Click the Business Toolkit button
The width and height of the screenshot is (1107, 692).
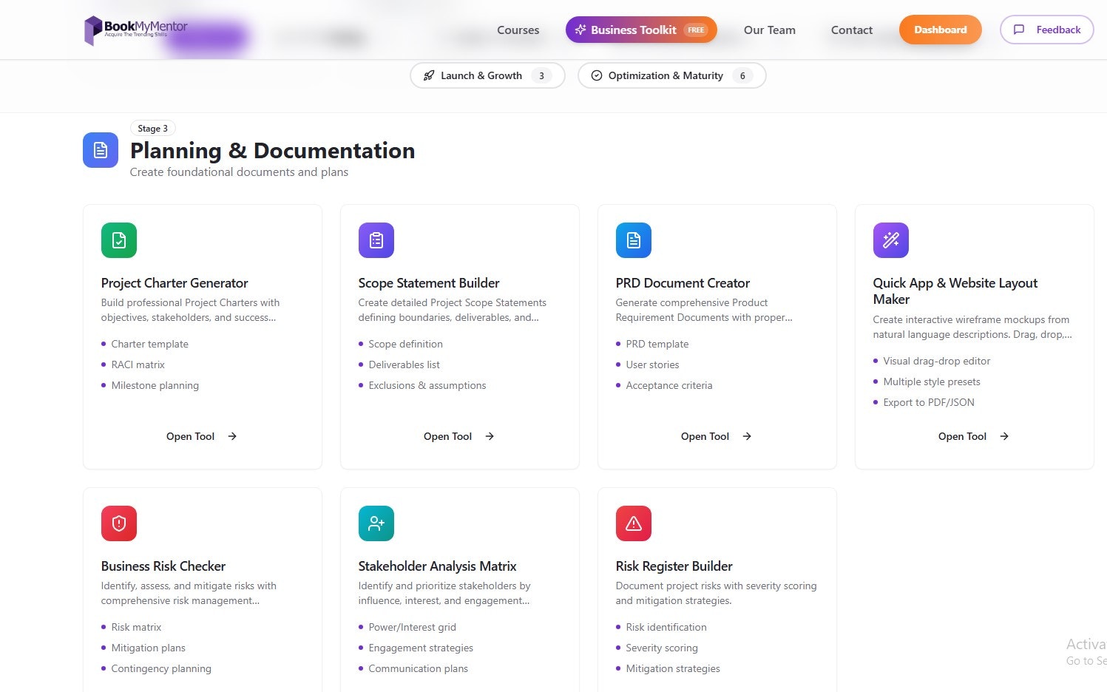point(640,30)
